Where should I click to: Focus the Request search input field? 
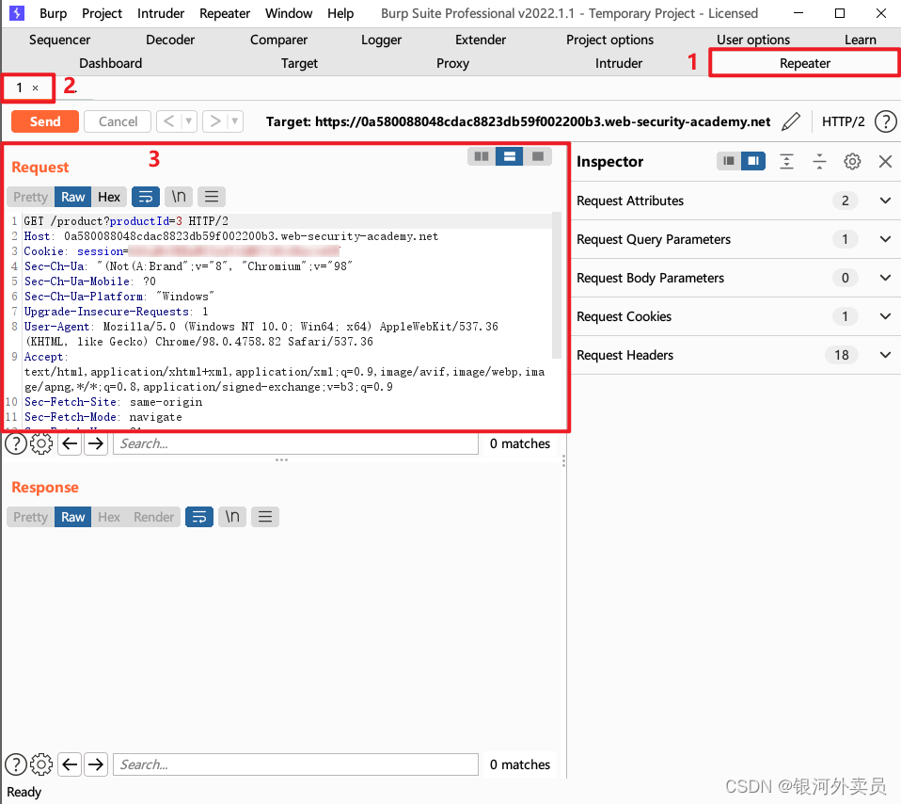[x=295, y=443]
